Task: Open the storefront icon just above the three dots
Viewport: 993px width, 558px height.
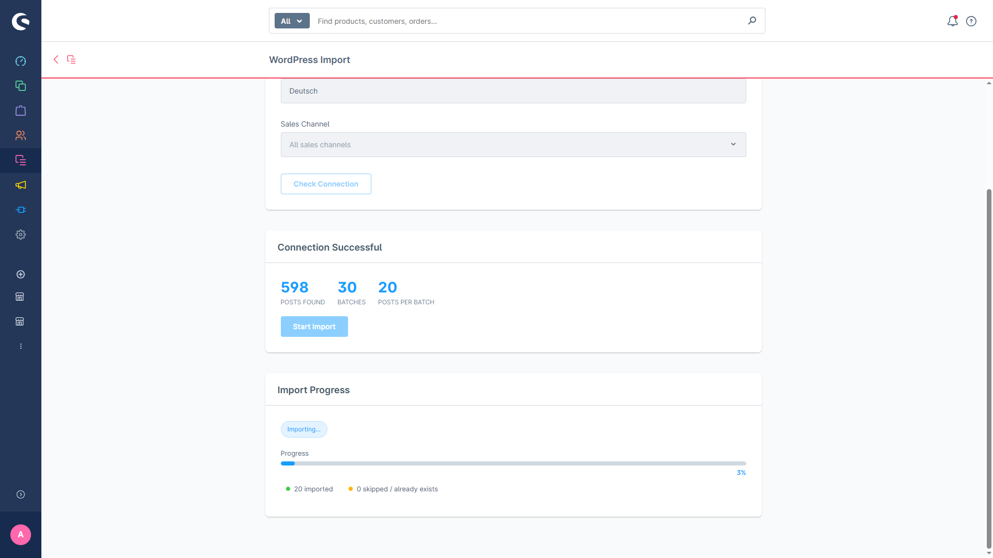Action: coord(20,321)
